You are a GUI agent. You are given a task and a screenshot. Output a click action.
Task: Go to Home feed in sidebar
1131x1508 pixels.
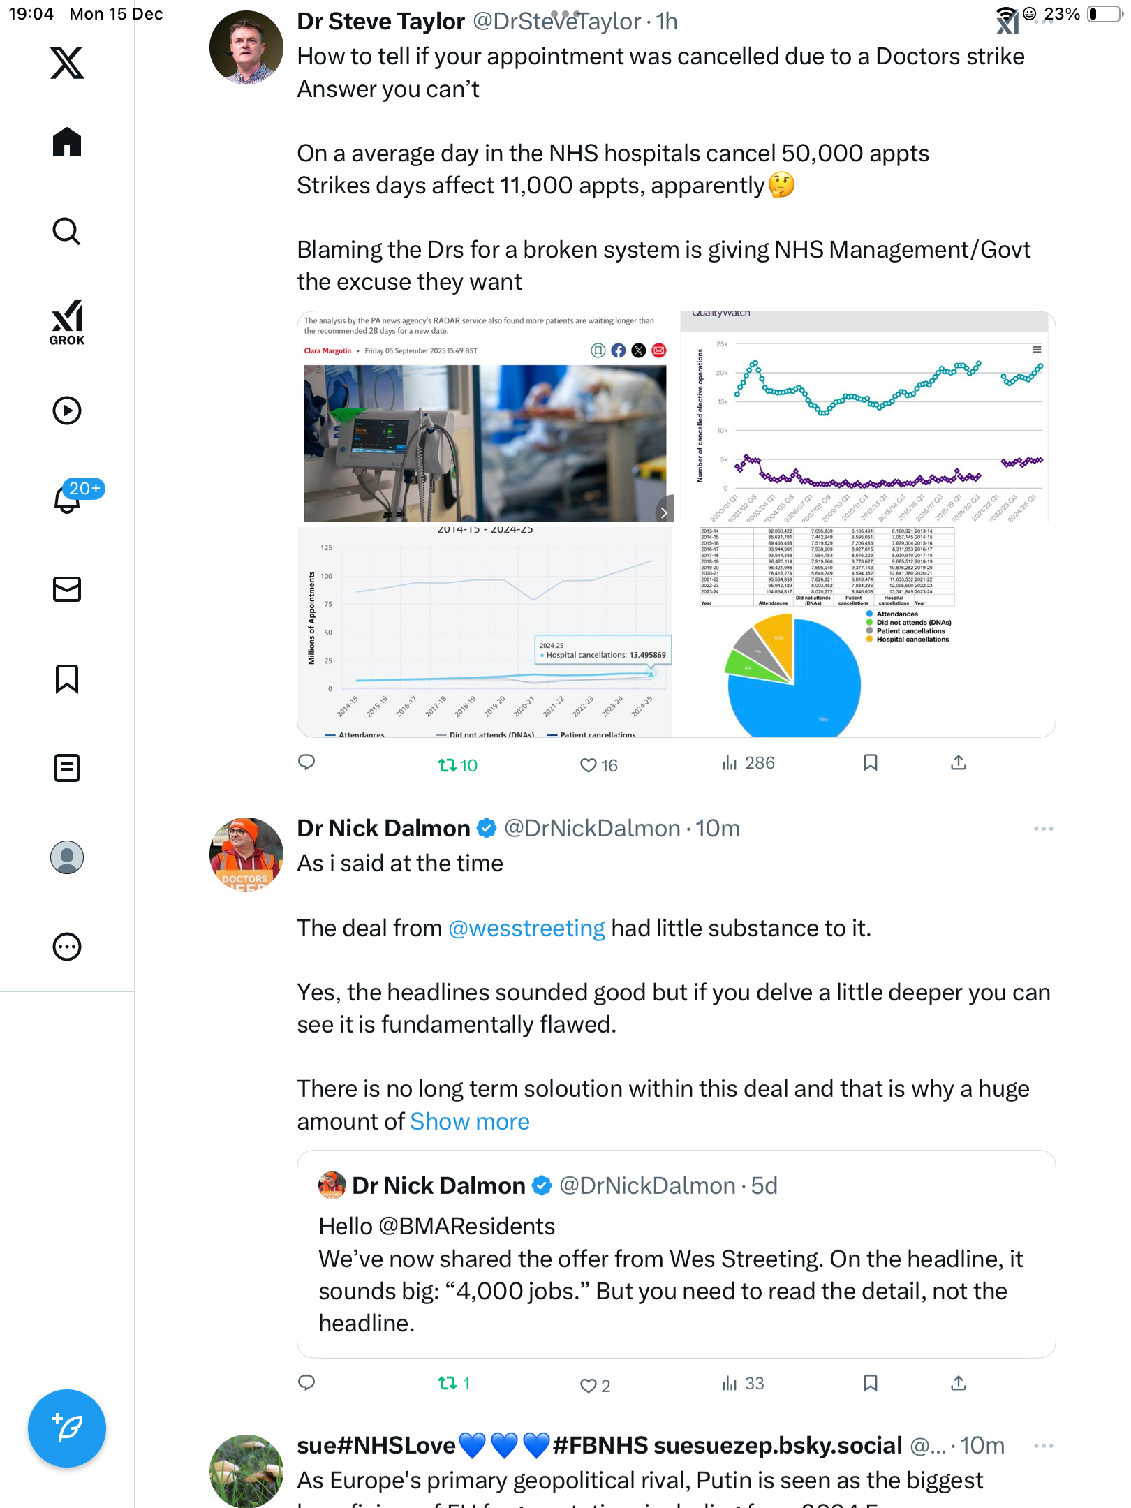pyautogui.click(x=67, y=142)
